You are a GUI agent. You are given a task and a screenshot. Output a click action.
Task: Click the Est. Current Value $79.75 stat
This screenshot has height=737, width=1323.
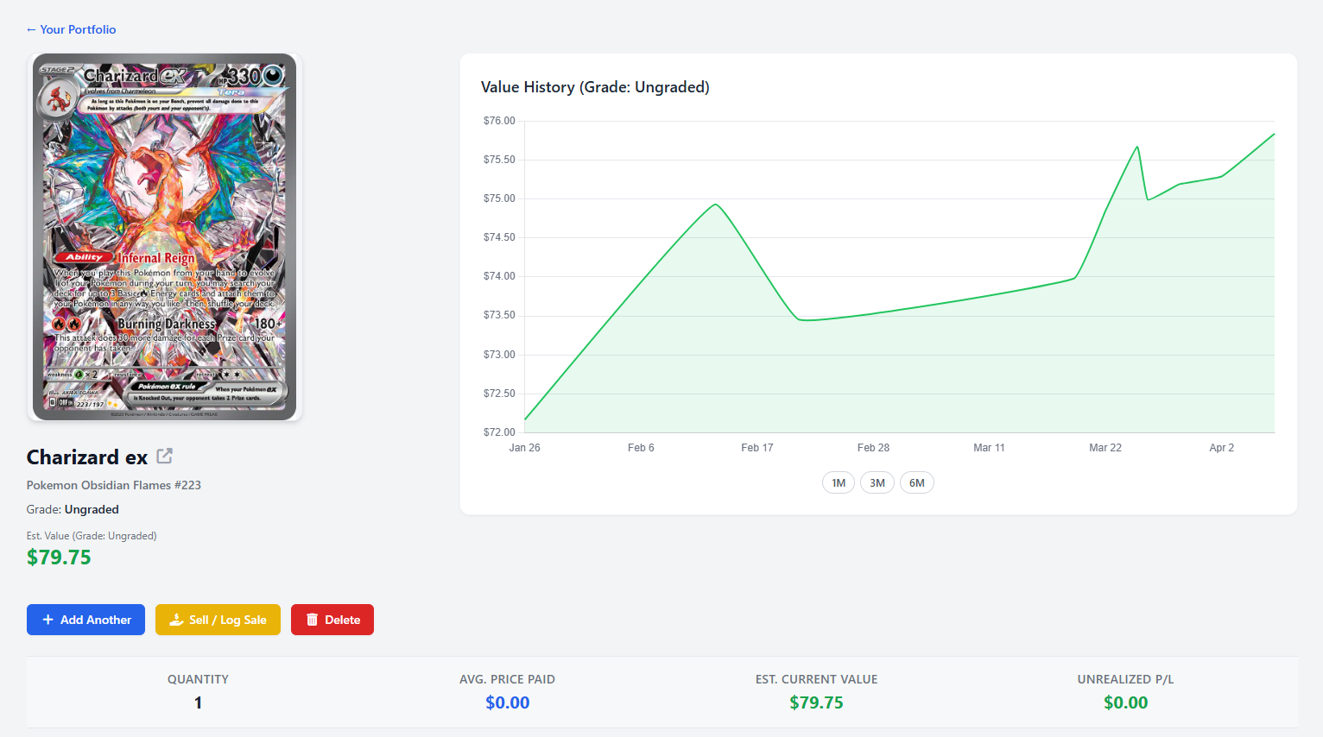(x=816, y=702)
